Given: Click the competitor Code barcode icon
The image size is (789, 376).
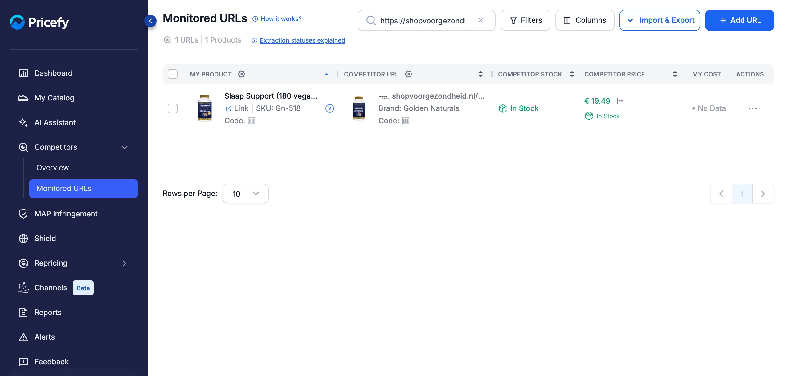Looking at the screenshot, I should 406,121.
